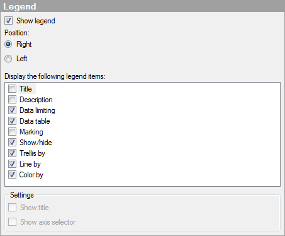285x236 pixels.
Task: Uncheck the Trellis by checkbox
Action: tap(12, 153)
